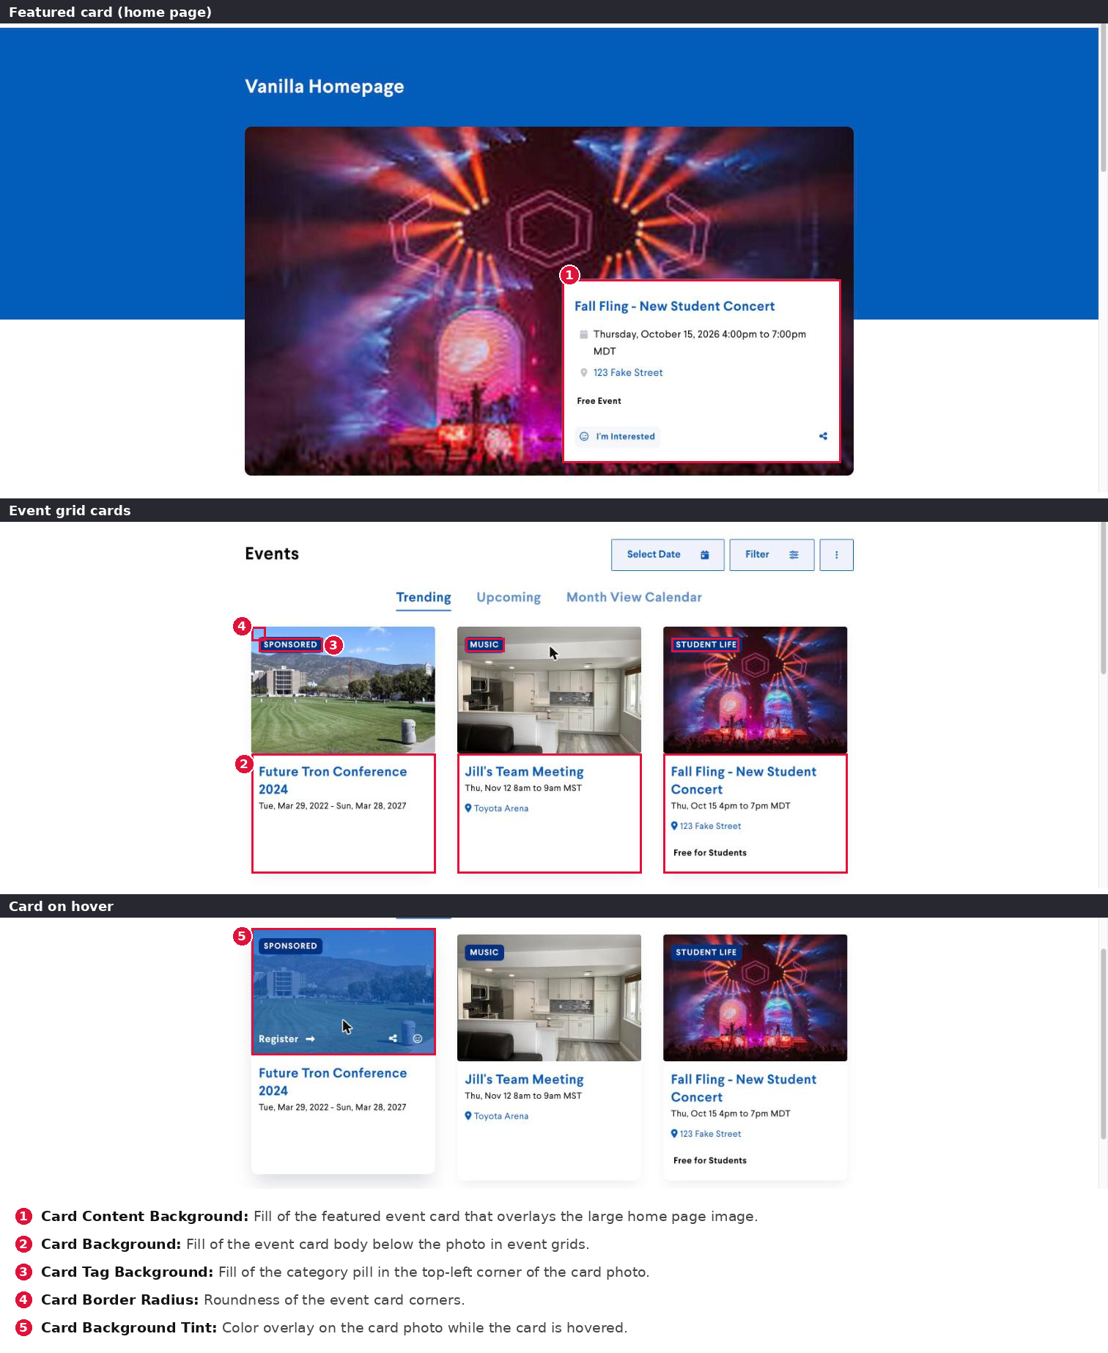Screen dimensions: 1108x1353
Task: Click the Register arrow link on the hovered card
Action: tap(287, 1039)
